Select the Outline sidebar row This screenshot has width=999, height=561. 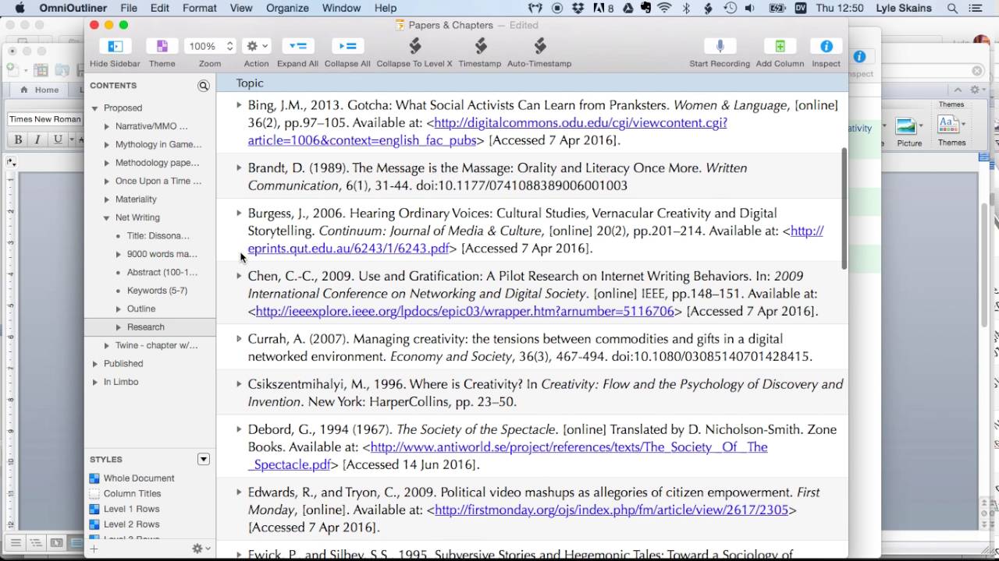click(150, 309)
